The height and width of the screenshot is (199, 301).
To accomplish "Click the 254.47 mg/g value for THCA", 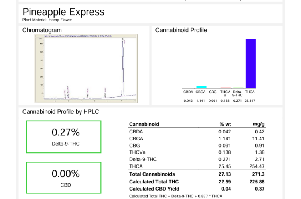I will tap(257, 166).
